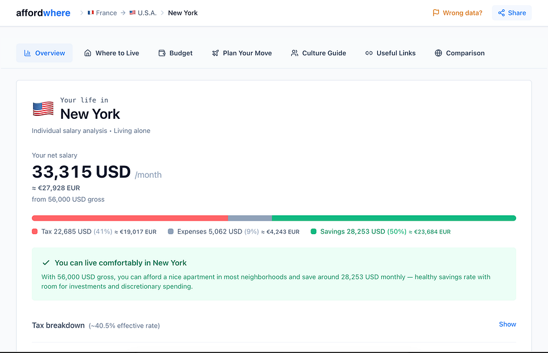Screen dimensions: 548x353
Task: Open the Culture Guide tab
Action: (318, 53)
